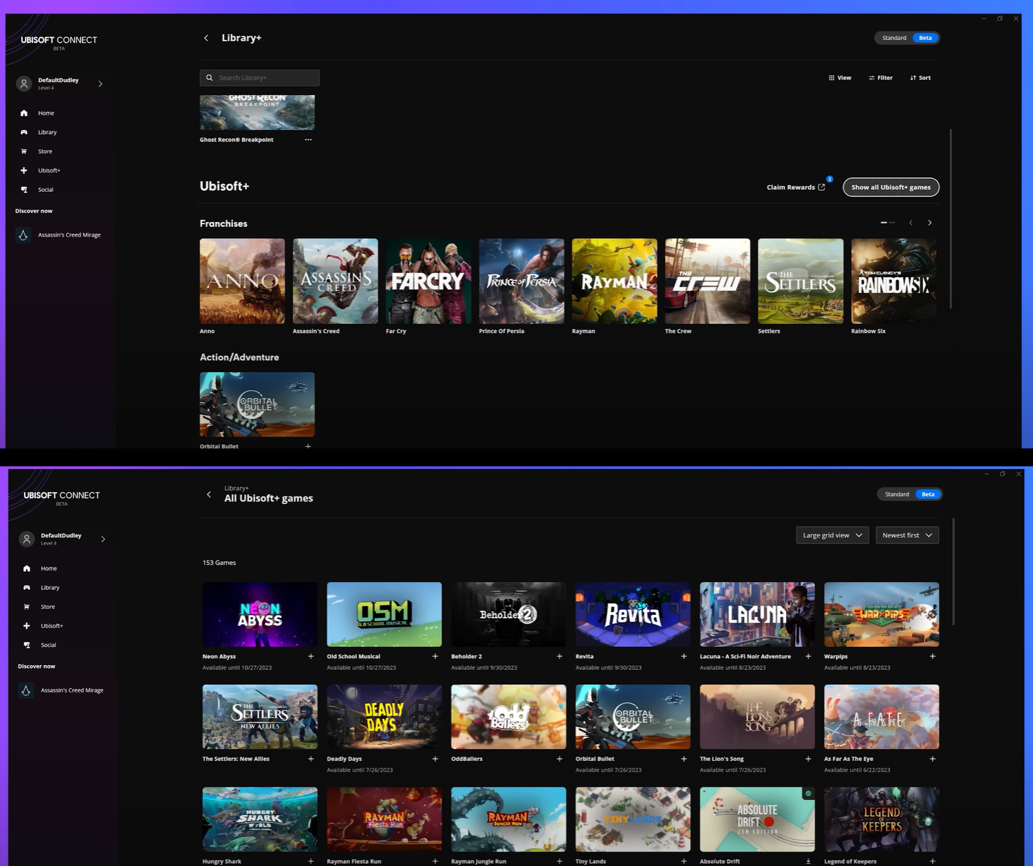This screenshot has height=866, width=1033.
Task: Open the Library+ breadcrumb above All Ubisoft+ games
Action: (x=237, y=488)
